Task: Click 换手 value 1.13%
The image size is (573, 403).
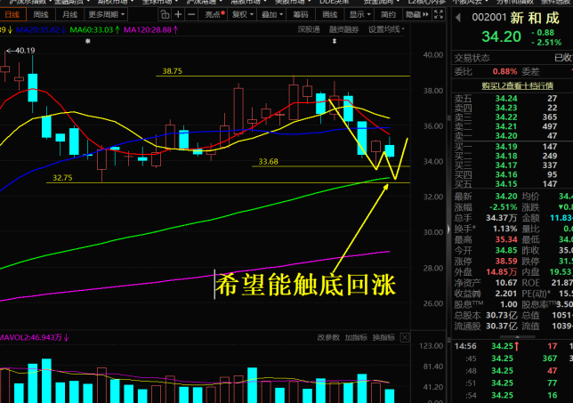Action: 505,230
